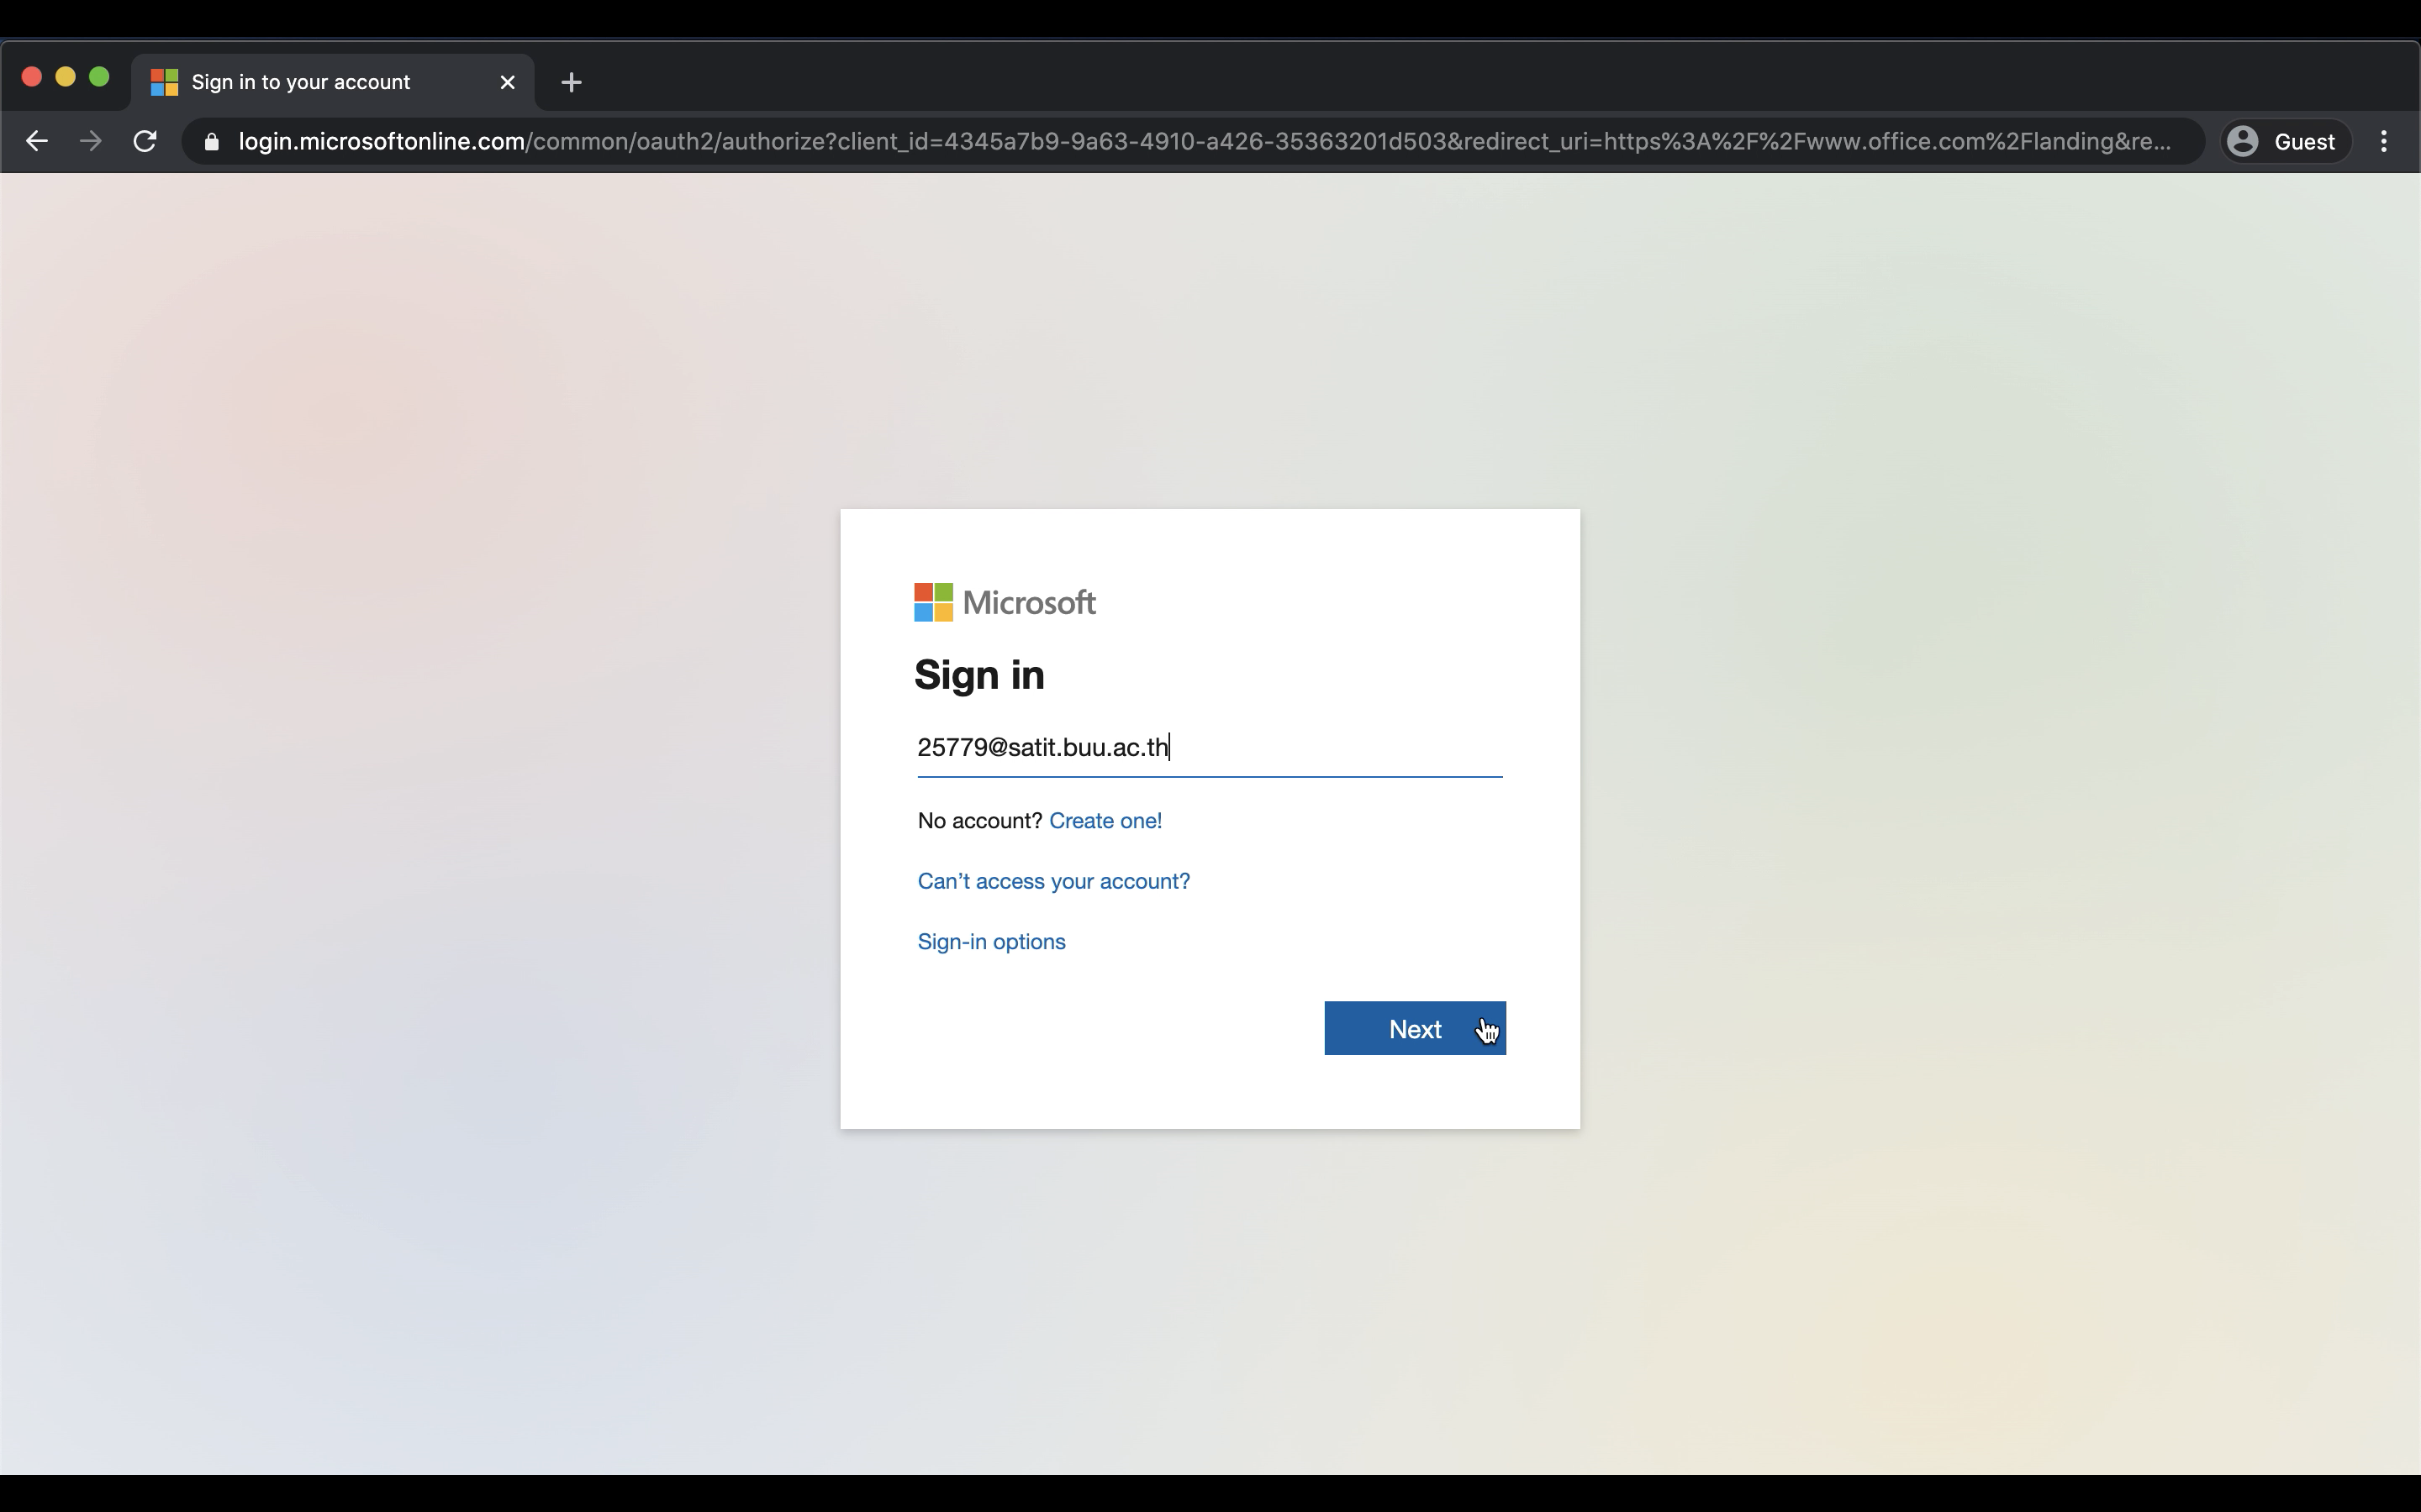2421x1512 pixels.
Task: Minimize the window with the yellow button
Action: pyautogui.click(x=65, y=77)
